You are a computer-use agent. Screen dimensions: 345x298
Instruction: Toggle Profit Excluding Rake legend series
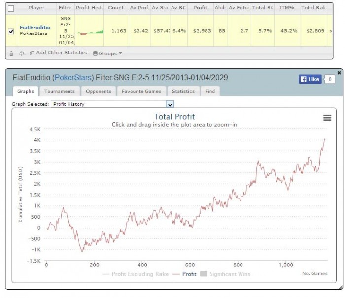(x=136, y=274)
